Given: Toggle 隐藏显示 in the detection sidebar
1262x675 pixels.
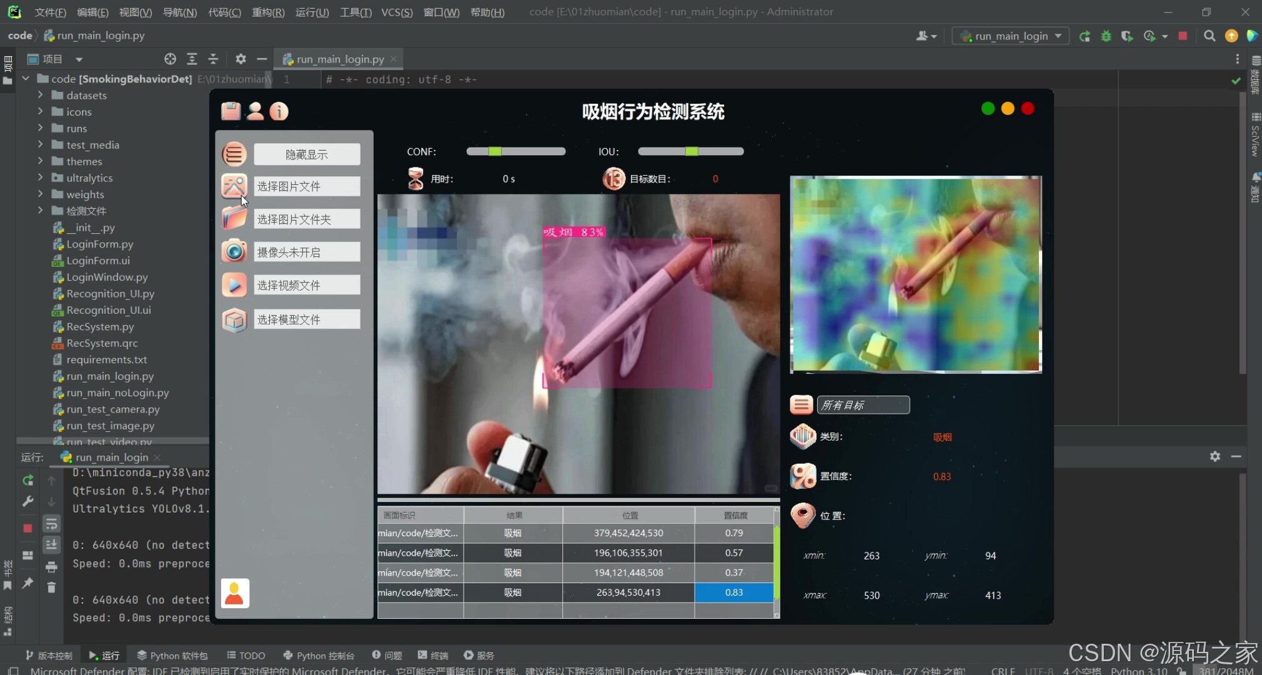Looking at the screenshot, I should point(306,154).
